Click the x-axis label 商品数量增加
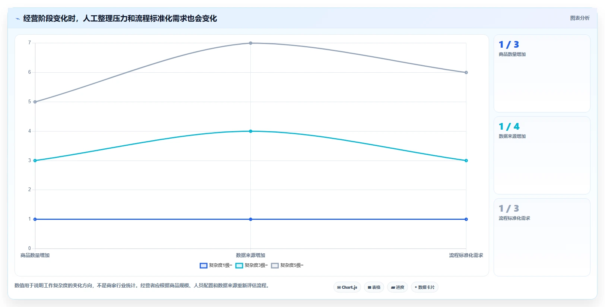Viewport: 605px width, 307px height. [35, 255]
